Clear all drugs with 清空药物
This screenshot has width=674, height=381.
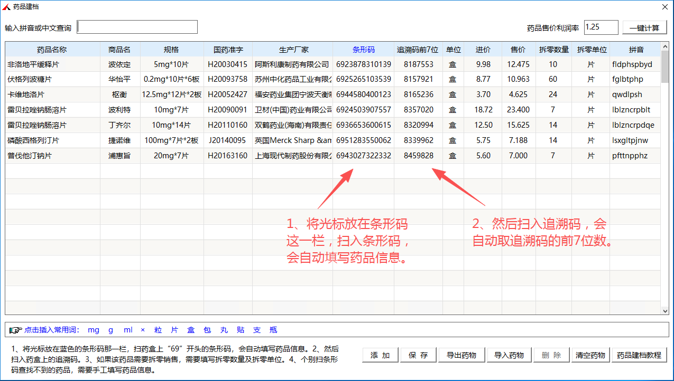[x=590, y=355]
